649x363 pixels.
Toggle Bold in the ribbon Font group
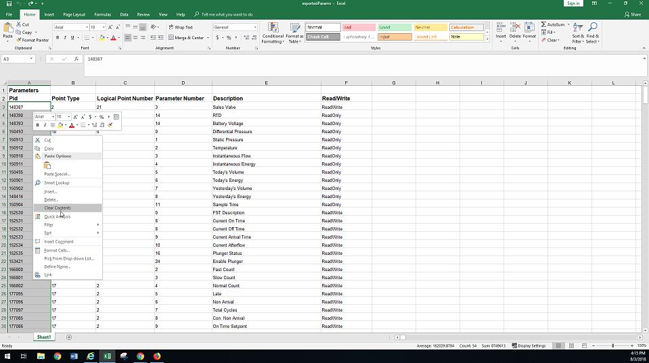click(x=58, y=38)
